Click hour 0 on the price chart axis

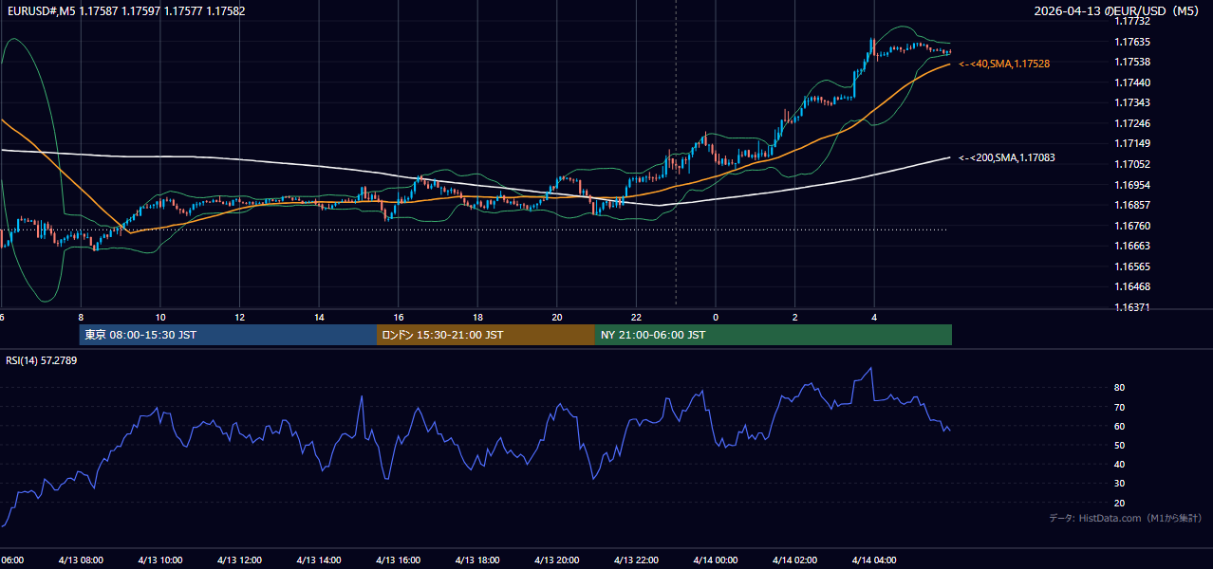pyautogui.click(x=716, y=317)
